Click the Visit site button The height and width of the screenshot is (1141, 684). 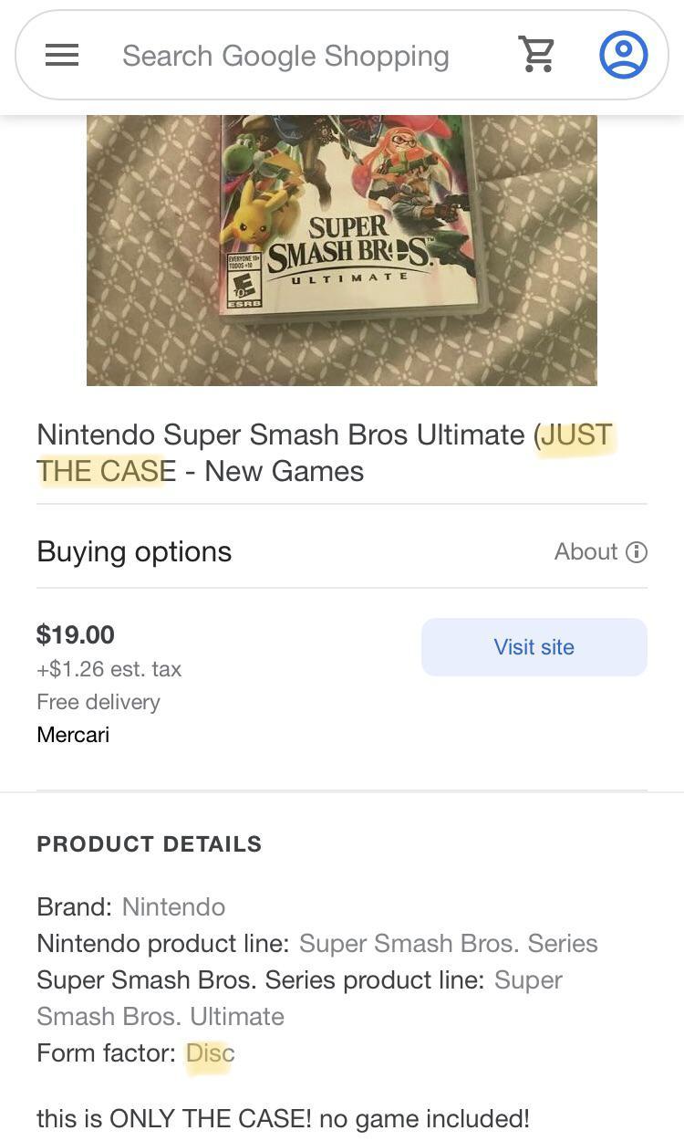click(534, 647)
